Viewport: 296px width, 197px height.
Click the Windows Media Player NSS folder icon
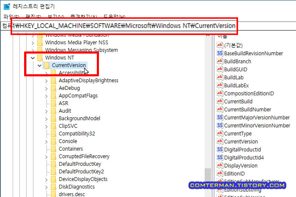(40, 43)
